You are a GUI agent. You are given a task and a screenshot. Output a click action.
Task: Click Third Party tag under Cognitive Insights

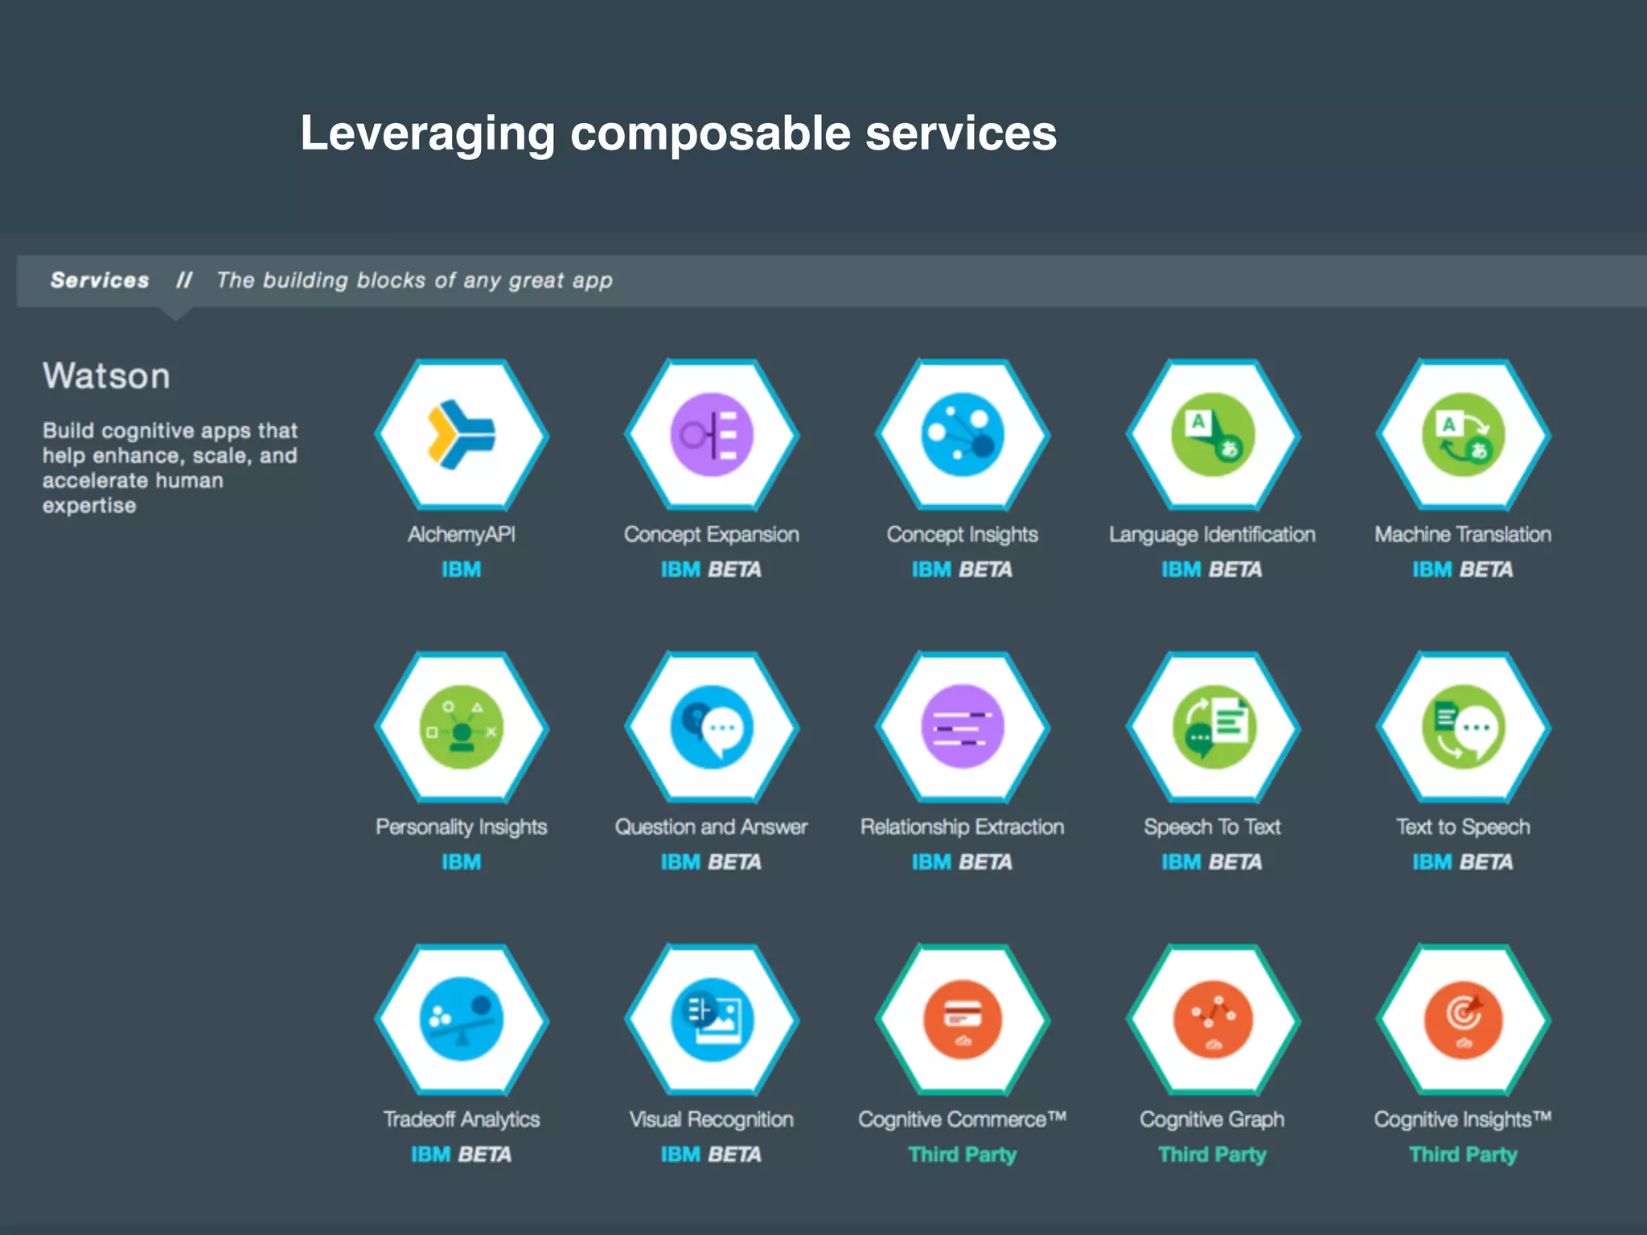pos(1464,1155)
